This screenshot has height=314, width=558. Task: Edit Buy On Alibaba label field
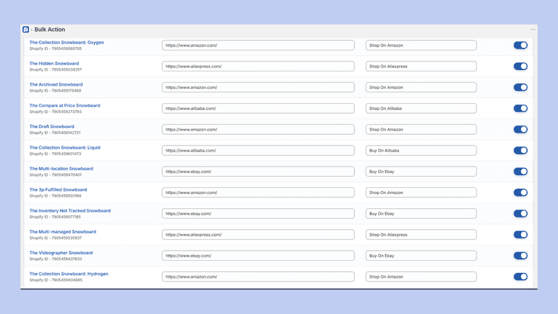pos(421,150)
